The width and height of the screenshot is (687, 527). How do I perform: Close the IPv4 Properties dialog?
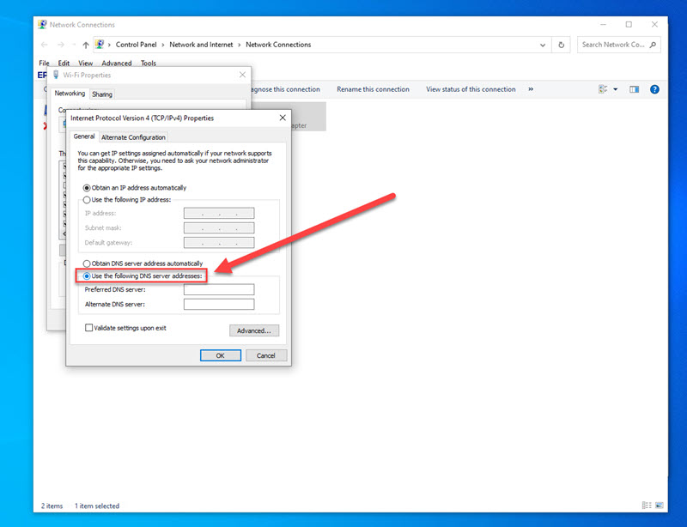pos(283,118)
